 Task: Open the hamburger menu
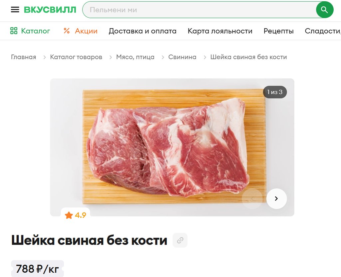(15, 10)
